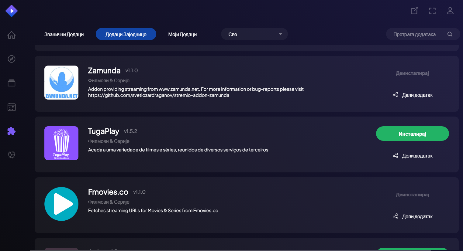Image resolution: width=463 pixels, height=251 pixels.
Task: Click Fmovies.co description Fetches streaming URLs
Action: [153, 210]
